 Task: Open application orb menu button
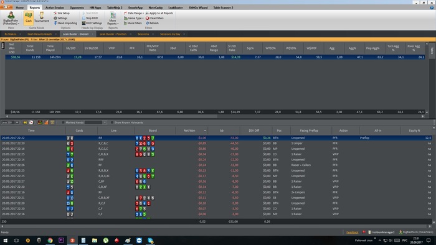click(6, 7)
